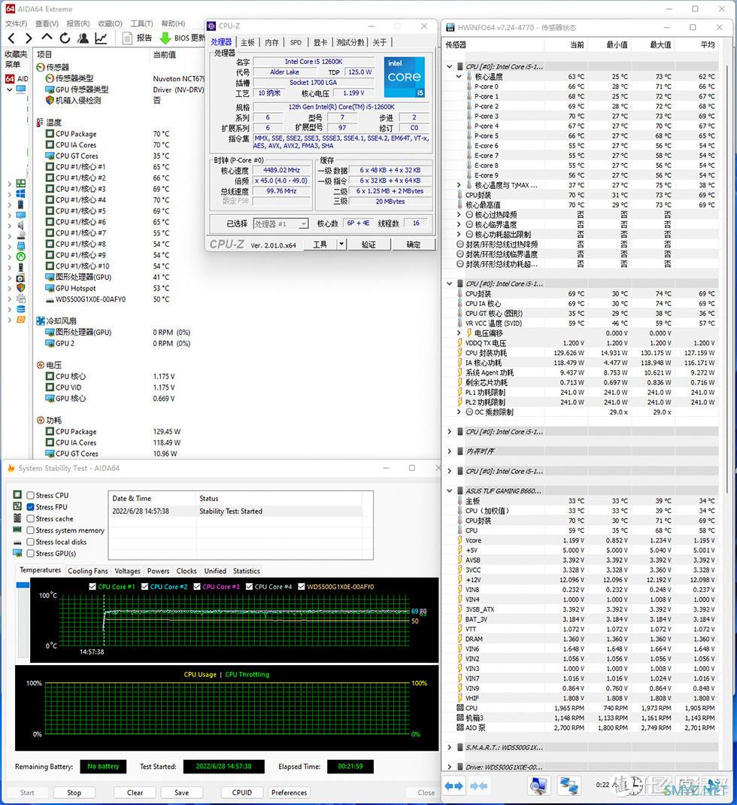Screen dimensions: 737x805
Task: Enable the Stress GPU(s) checkbox
Action: [x=31, y=554]
